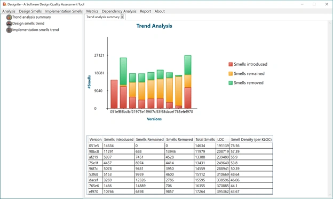
Task: Open the Implementation Smells menu
Action: tap(64, 11)
